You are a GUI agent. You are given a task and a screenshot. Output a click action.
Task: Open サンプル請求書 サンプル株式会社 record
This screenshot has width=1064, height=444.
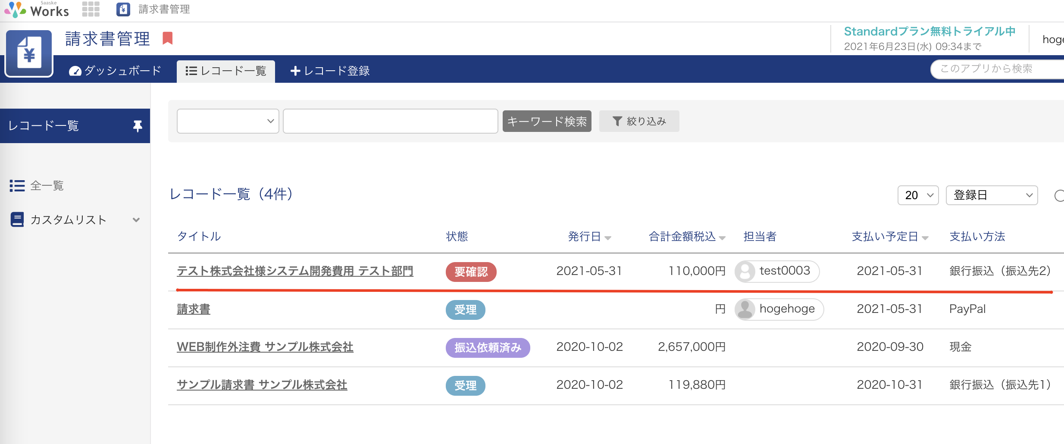(262, 385)
